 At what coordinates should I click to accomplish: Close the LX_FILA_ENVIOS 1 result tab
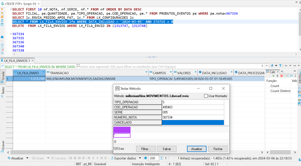tap(32, 61)
